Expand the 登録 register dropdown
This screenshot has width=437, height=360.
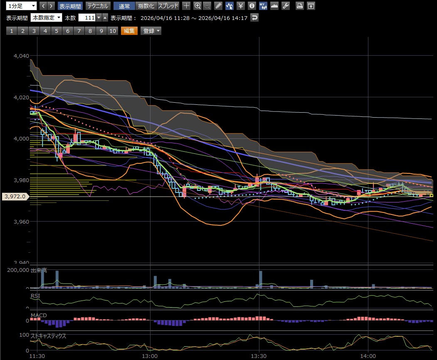(x=151, y=31)
